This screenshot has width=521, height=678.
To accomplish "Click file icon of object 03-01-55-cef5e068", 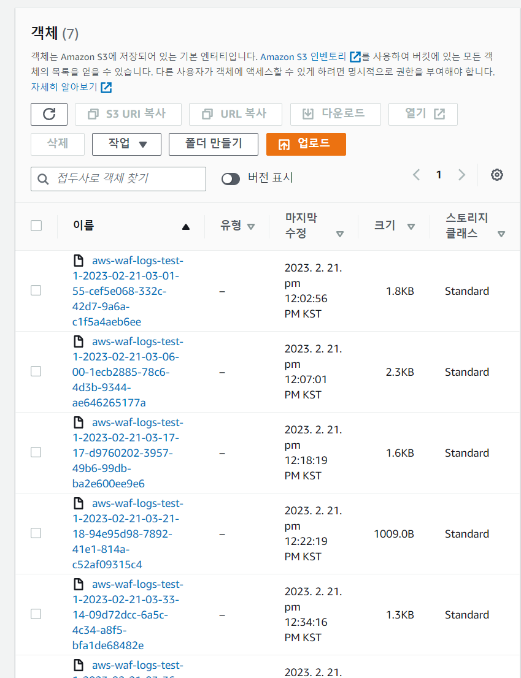I will tap(79, 261).
